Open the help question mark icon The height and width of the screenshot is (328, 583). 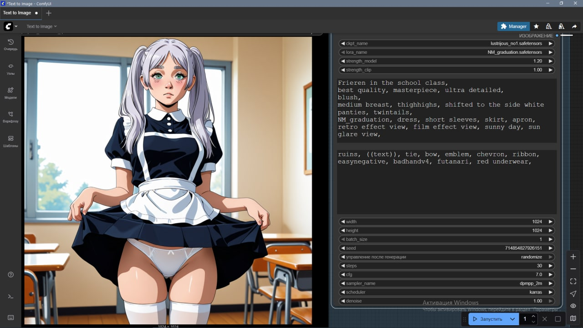10,275
